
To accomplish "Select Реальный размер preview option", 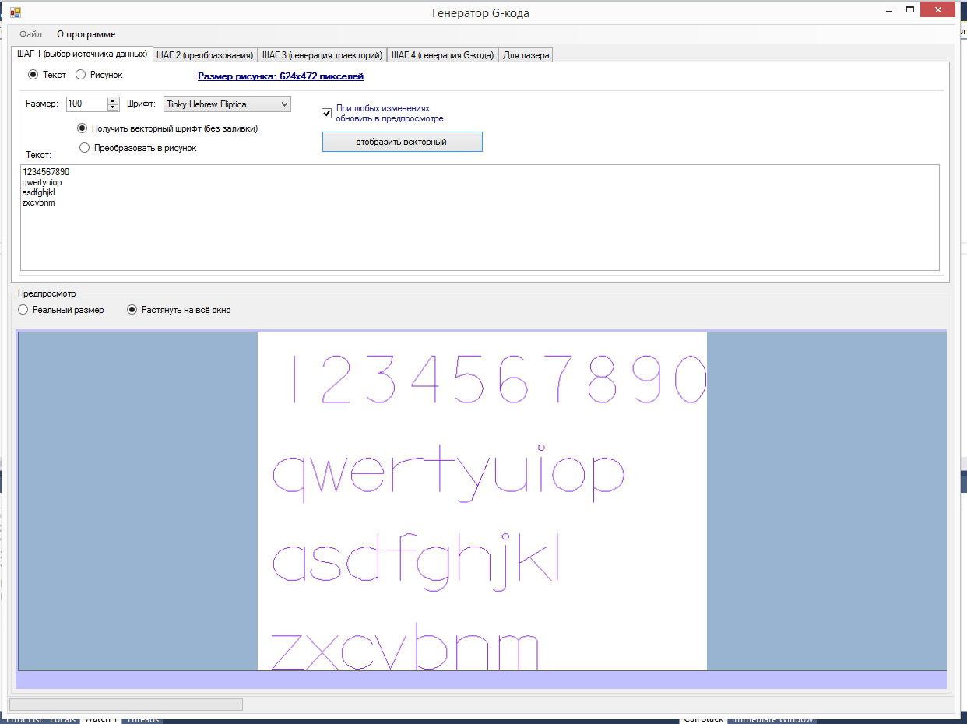I will coord(61,310).
